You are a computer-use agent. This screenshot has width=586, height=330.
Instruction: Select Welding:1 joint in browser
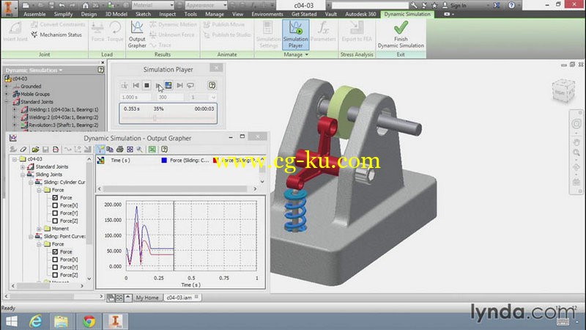point(63,109)
